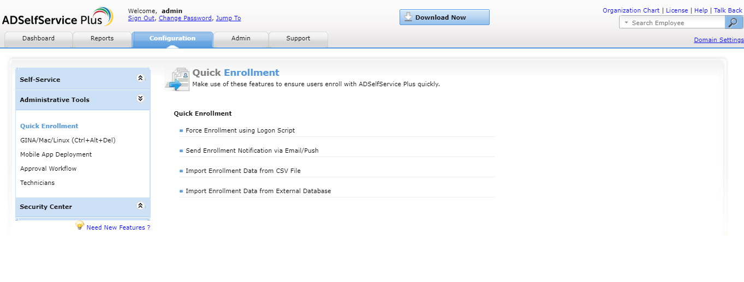The width and height of the screenshot is (744, 282).
Task: Click the Self-Service section header
Action: coord(83,79)
